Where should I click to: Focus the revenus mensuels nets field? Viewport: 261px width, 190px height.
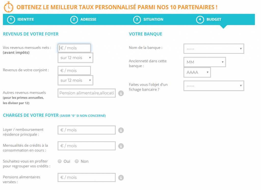tap(74, 48)
